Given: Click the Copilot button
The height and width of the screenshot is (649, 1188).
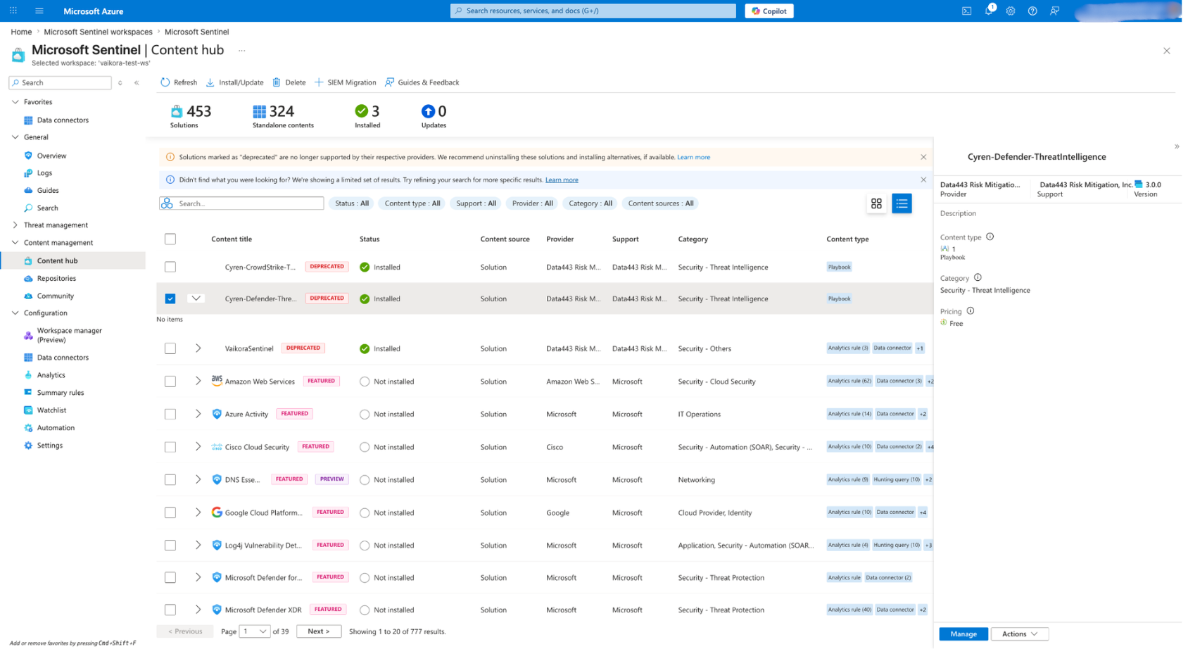Looking at the screenshot, I should coord(769,11).
